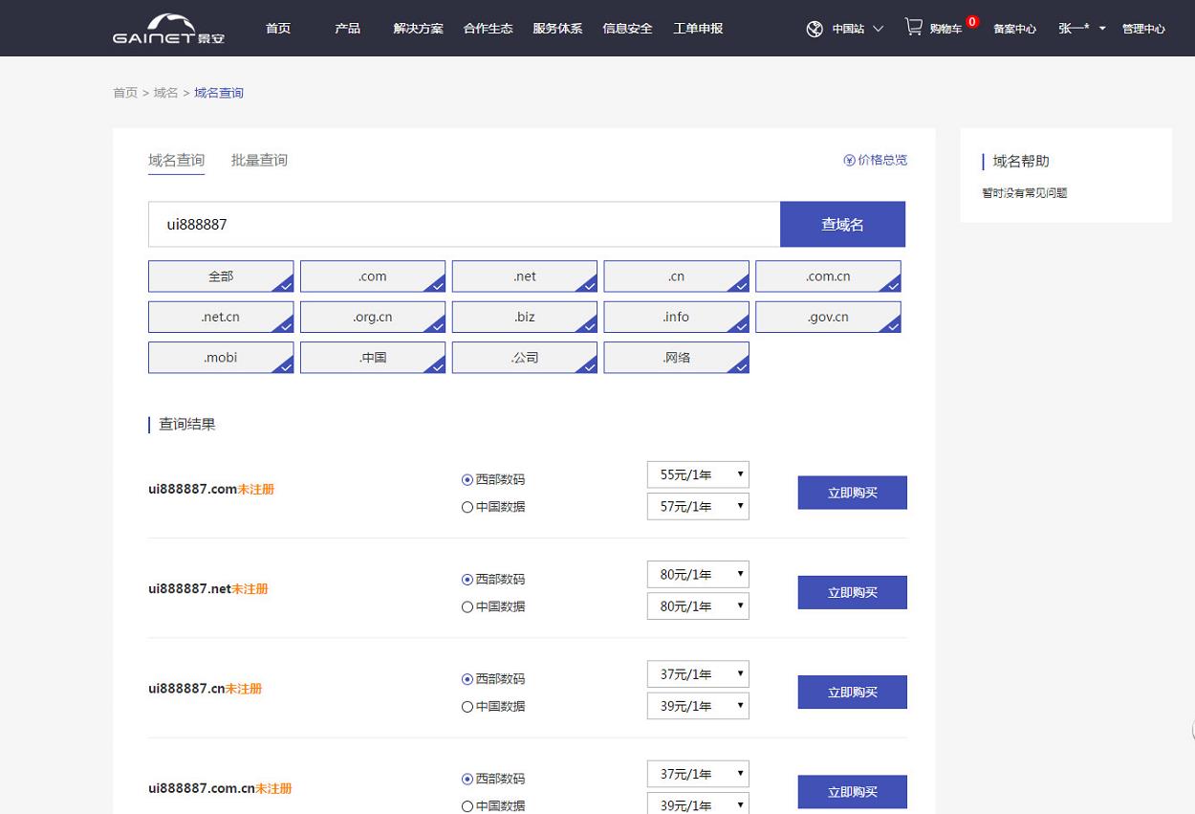Image resolution: width=1195 pixels, height=814 pixels.
Task: Open the 中国站 site selector dropdown
Action: (x=849, y=29)
